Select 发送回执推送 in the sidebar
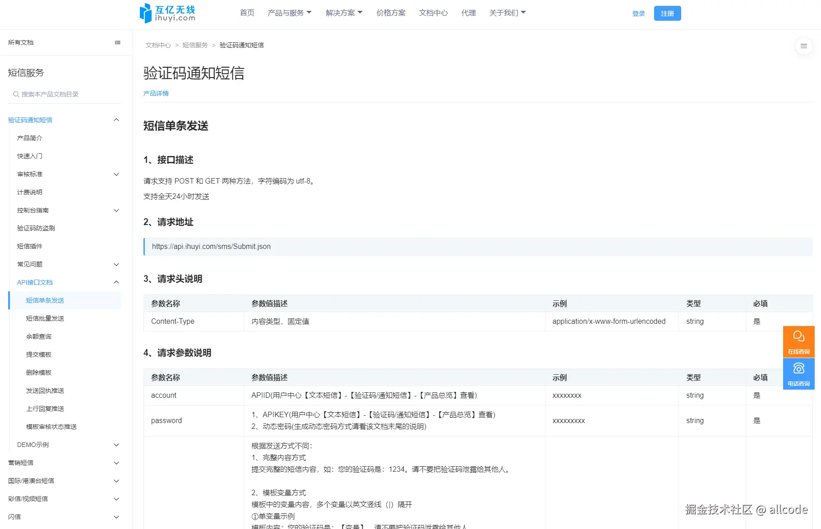821x529 pixels. tap(45, 391)
